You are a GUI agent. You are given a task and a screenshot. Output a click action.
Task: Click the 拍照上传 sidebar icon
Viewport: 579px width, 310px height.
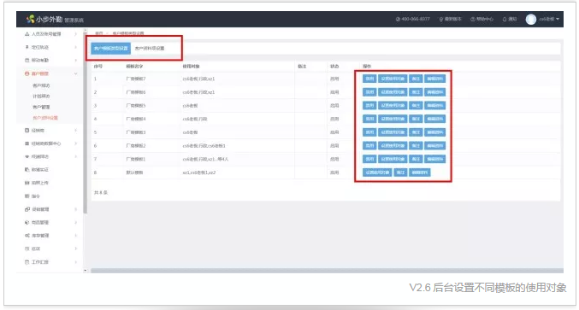click(27, 183)
